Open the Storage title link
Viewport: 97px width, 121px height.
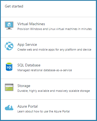point(24,86)
